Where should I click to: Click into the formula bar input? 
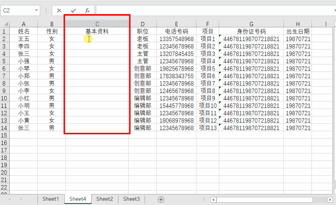point(214,11)
